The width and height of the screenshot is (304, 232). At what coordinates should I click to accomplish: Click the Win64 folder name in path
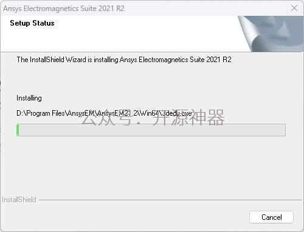[x=148, y=113]
